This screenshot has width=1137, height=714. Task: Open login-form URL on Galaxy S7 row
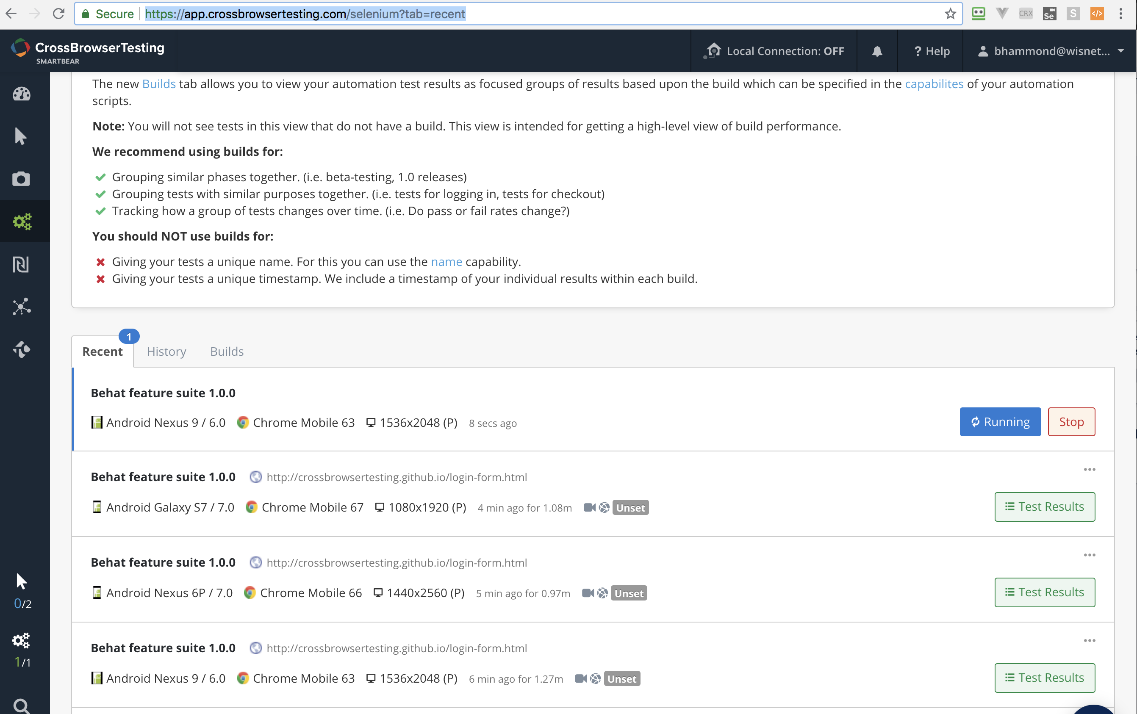point(397,477)
